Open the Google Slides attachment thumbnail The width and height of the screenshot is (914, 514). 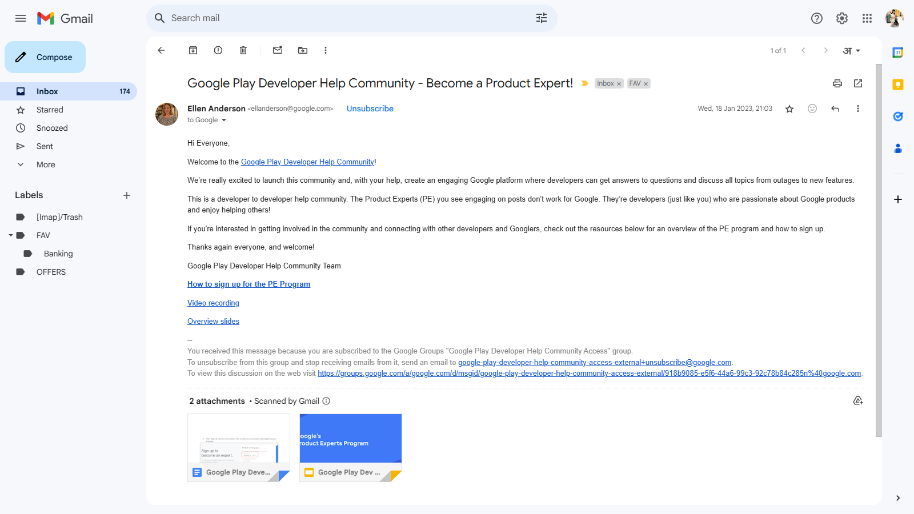point(351,448)
